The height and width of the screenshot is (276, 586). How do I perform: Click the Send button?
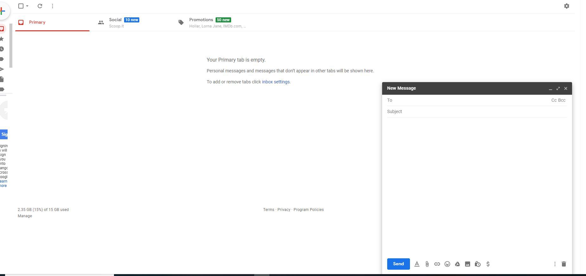[398, 264]
